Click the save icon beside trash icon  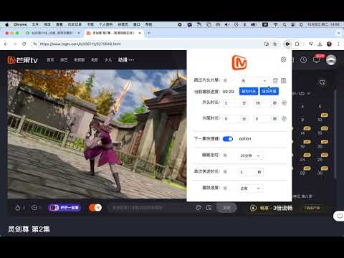pos(284,81)
